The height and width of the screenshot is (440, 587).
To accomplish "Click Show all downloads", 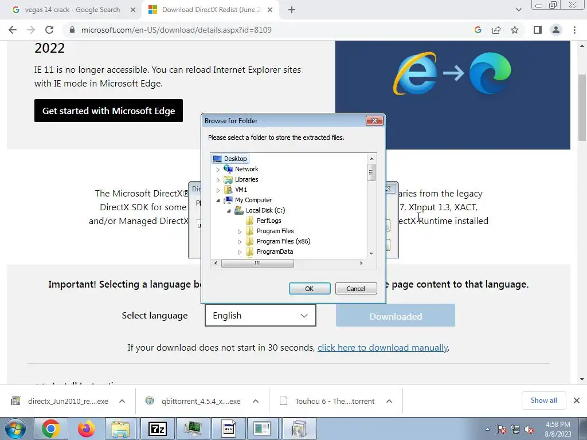I will [543, 400].
